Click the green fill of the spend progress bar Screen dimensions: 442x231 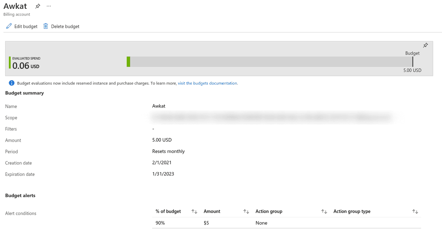(x=129, y=62)
